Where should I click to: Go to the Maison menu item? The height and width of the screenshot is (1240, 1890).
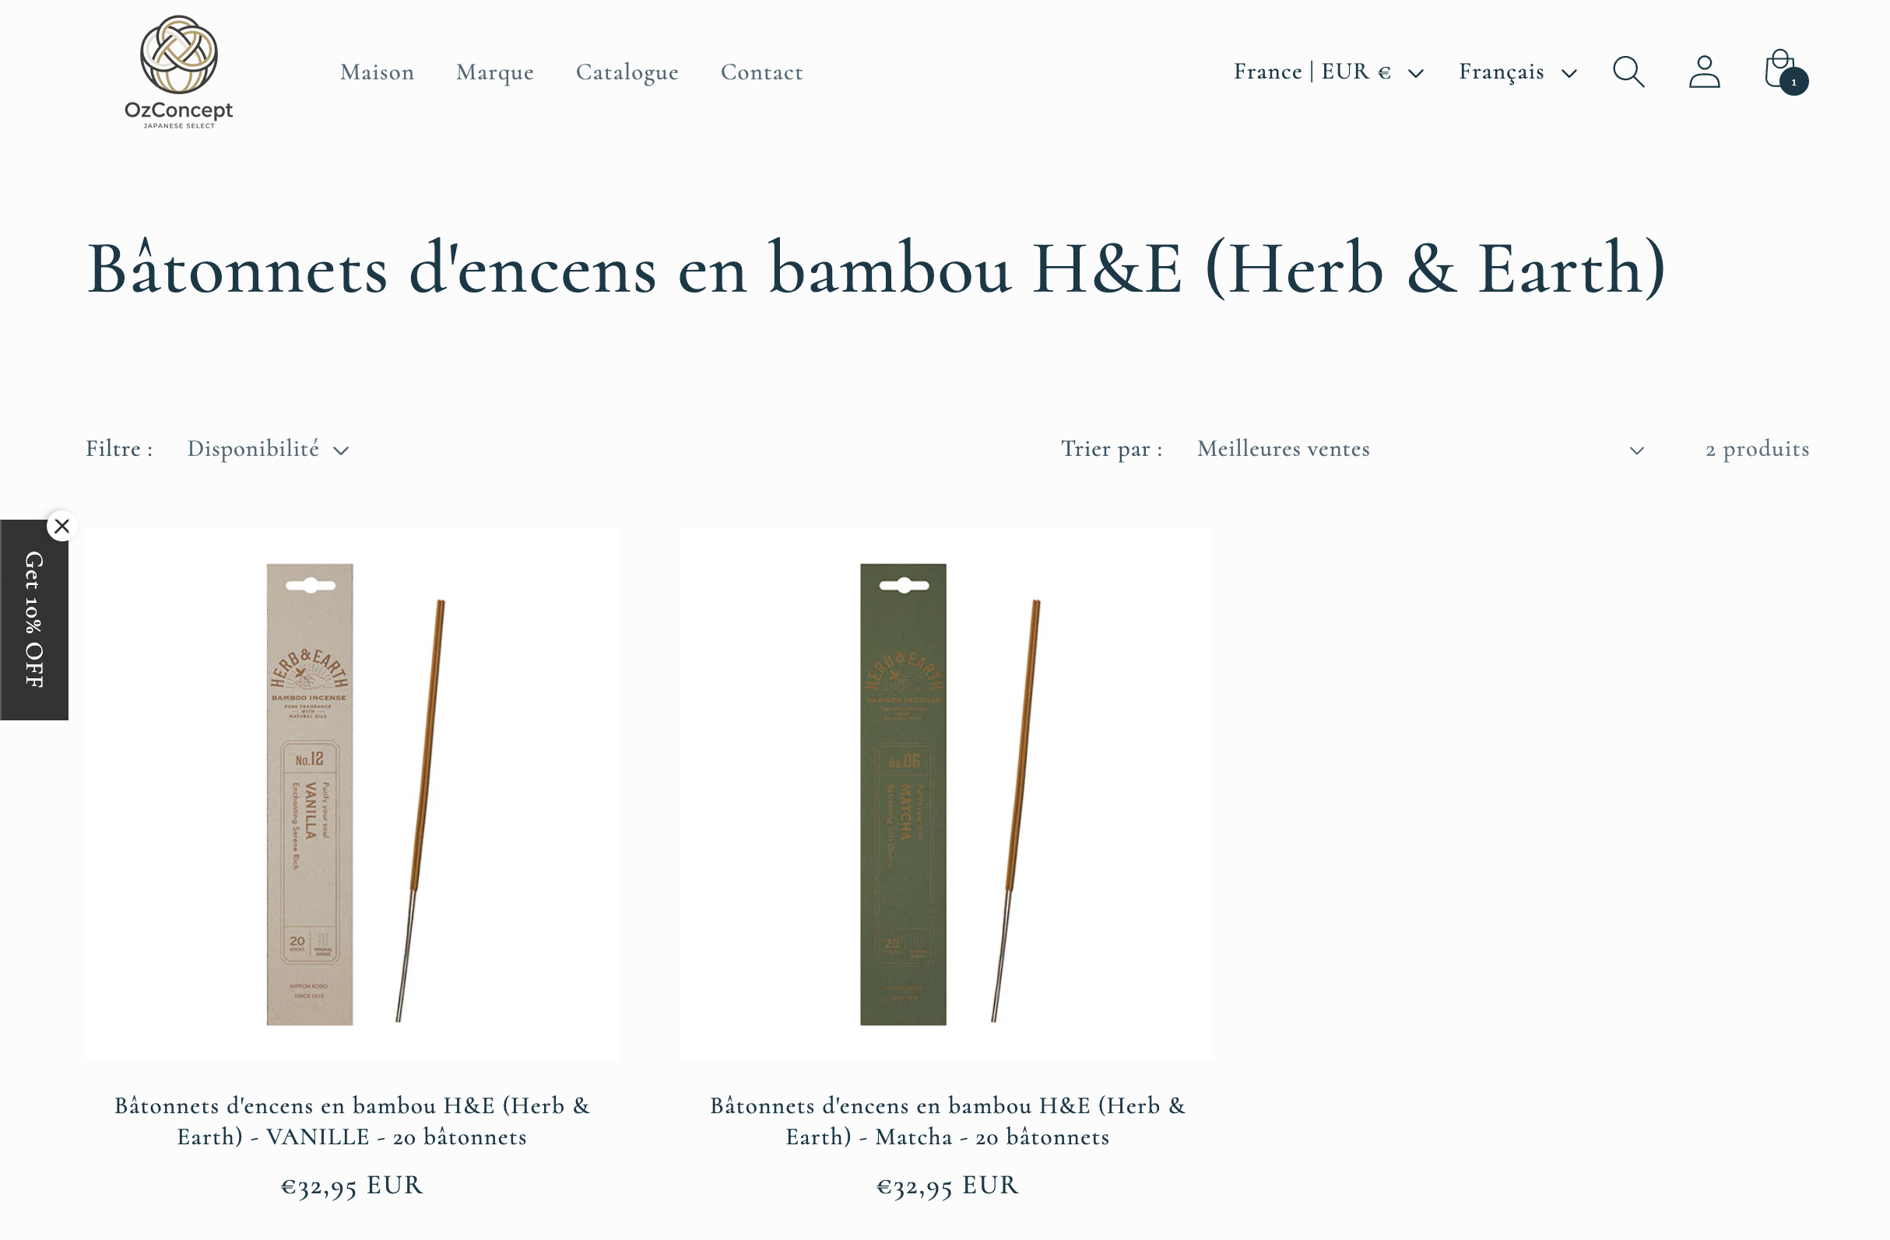click(x=378, y=72)
